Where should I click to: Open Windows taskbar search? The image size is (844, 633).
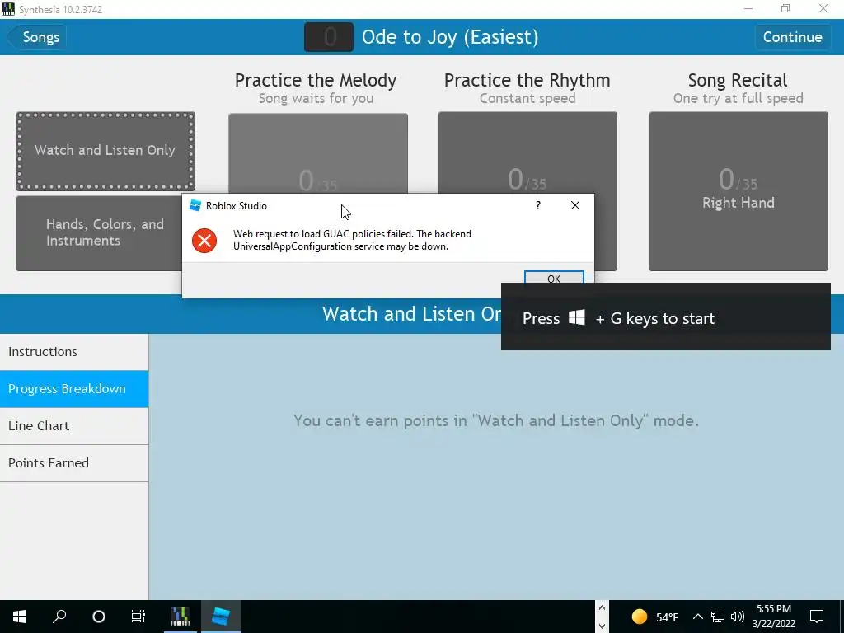coord(59,617)
